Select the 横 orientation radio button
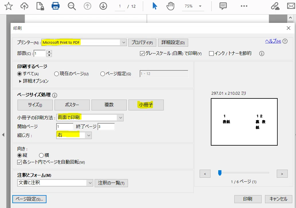296x208 pixels. tap(41, 155)
